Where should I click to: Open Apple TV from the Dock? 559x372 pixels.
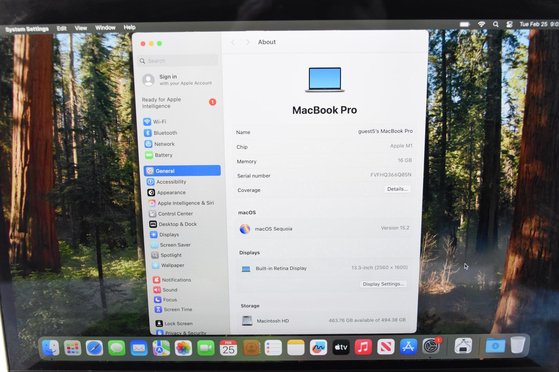tap(341, 347)
